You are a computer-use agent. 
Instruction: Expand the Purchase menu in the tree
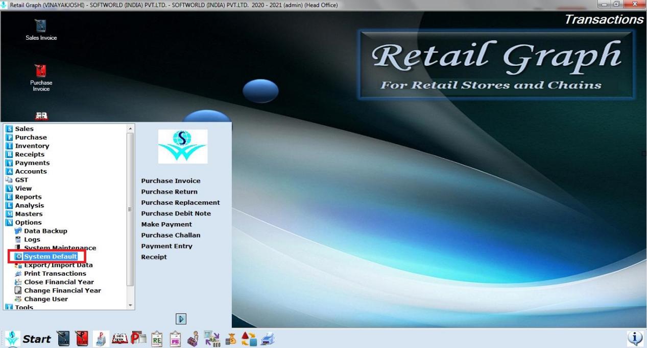pos(31,138)
